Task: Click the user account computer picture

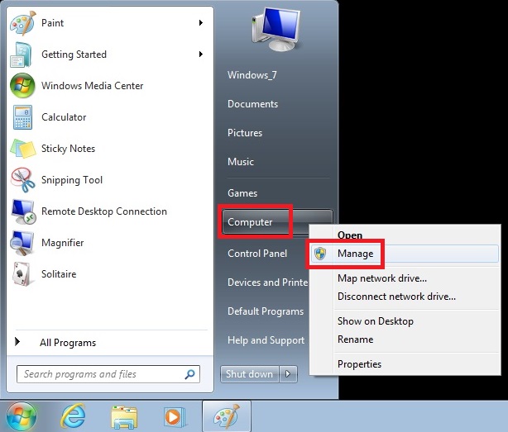Action: tap(276, 29)
